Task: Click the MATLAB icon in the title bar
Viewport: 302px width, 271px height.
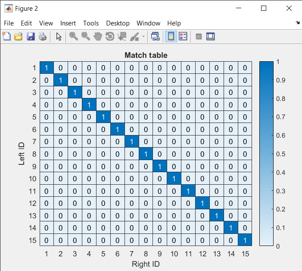Action: coord(9,9)
